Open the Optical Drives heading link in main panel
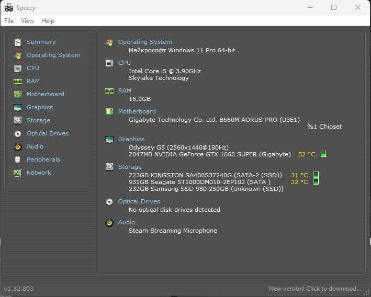Screen dimensions: 371x297 click(139, 201)
